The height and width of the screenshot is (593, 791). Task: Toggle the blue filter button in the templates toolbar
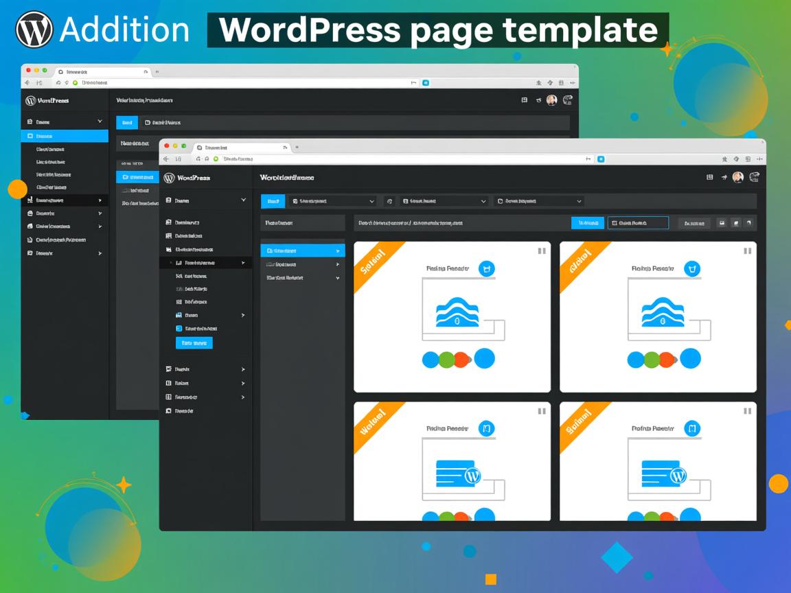click(587, 222)
